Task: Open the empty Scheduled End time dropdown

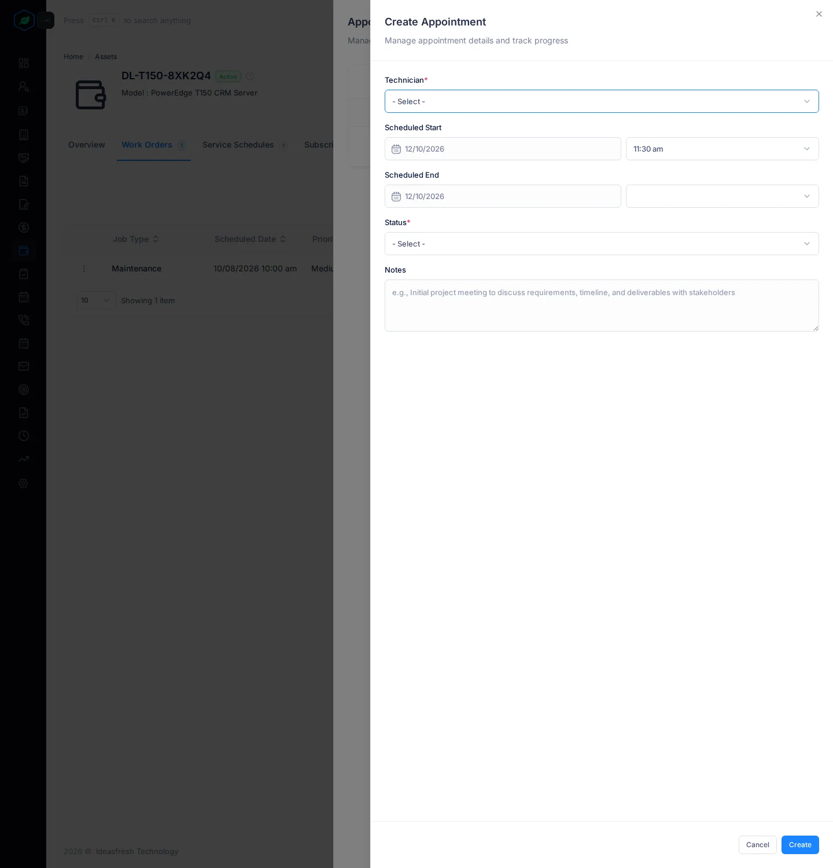Action: click(722, 196)
